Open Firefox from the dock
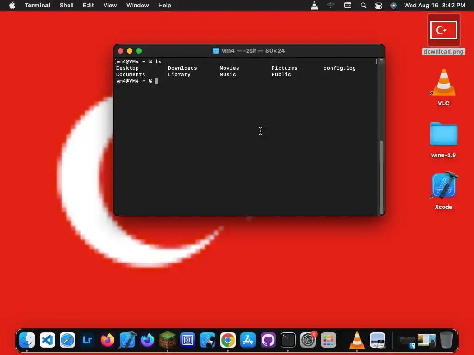Screen dimensions: 474x355 point(107,340)
